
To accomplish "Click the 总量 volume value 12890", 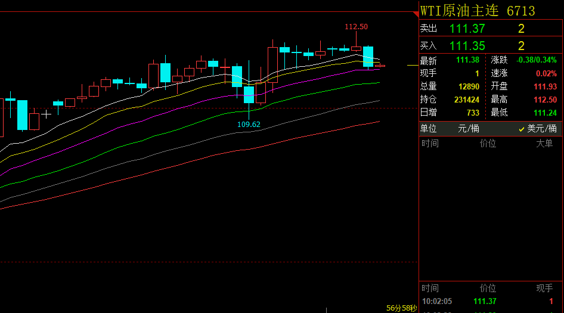I will (x=469, y=86).
